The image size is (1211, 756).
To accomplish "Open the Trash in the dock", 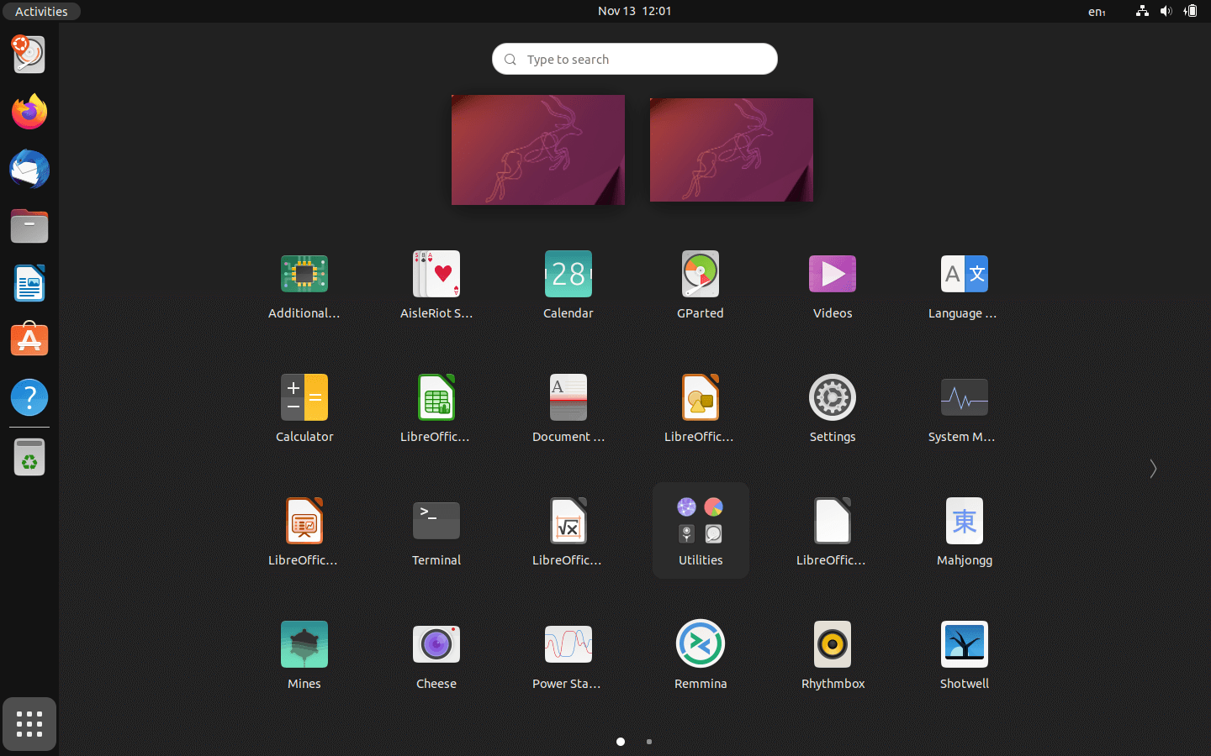I will pos(29,458).
